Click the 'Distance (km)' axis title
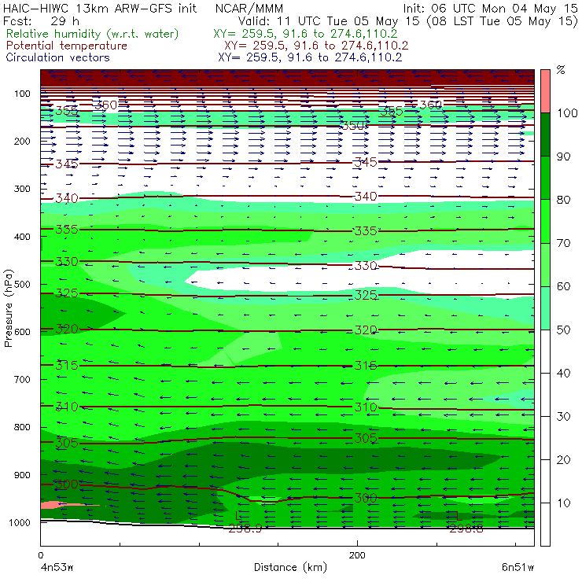Screen dimensions: 582x582 290,567
